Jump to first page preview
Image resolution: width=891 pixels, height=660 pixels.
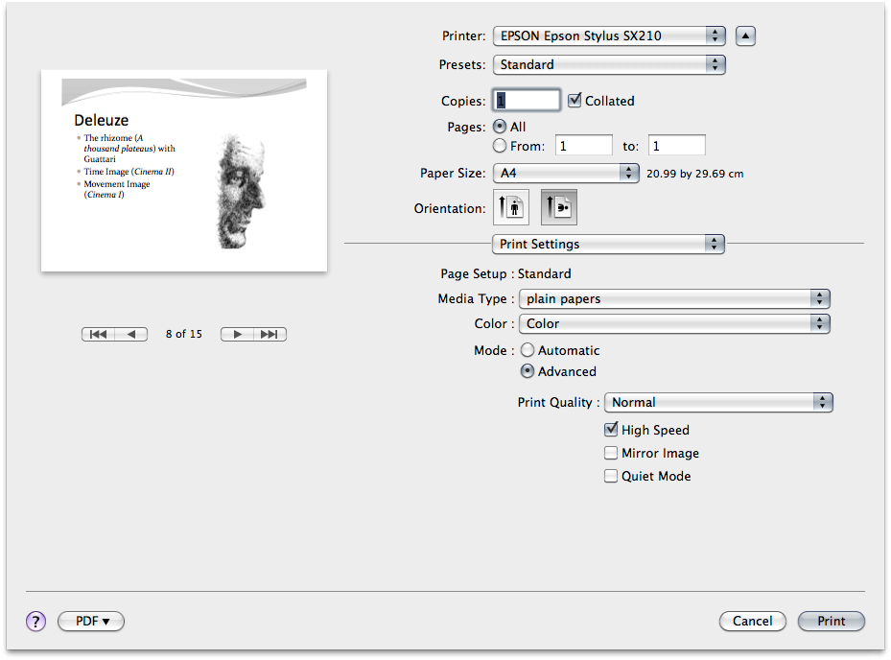click(x=98, y=335)
